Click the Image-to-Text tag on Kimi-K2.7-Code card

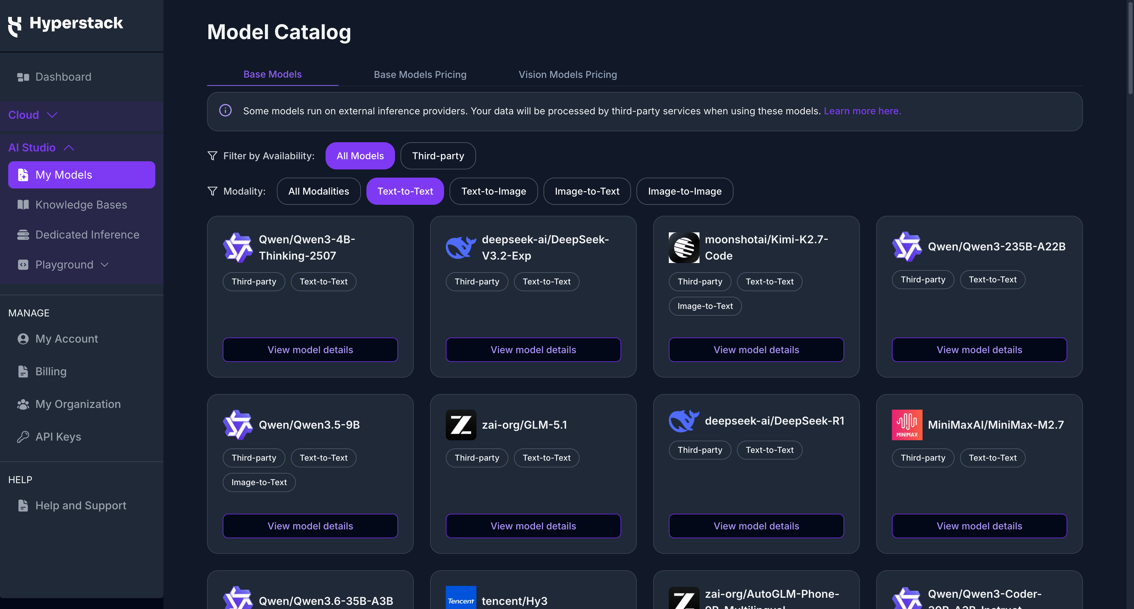pyautogui.click(x=705, y=306)
